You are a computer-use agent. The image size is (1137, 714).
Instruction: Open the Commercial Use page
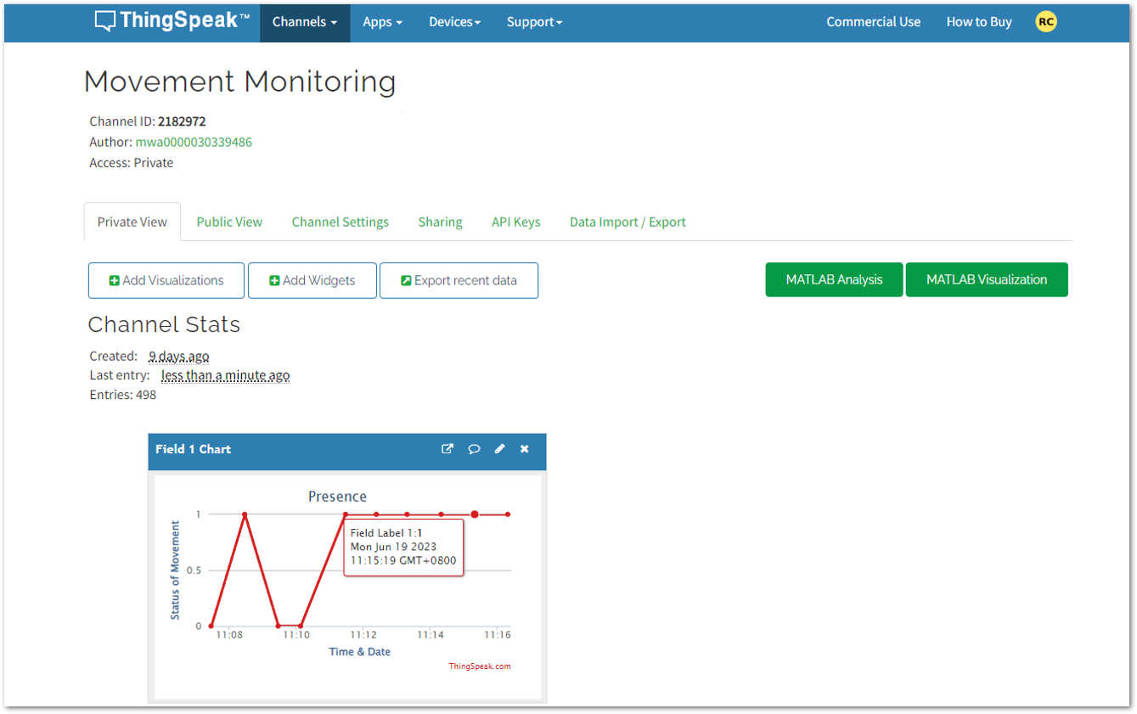pos(873,22)
